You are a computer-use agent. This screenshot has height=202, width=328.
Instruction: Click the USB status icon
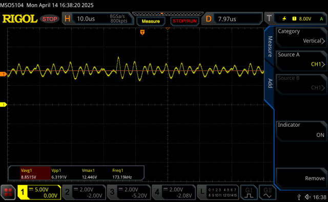[299, 197]
